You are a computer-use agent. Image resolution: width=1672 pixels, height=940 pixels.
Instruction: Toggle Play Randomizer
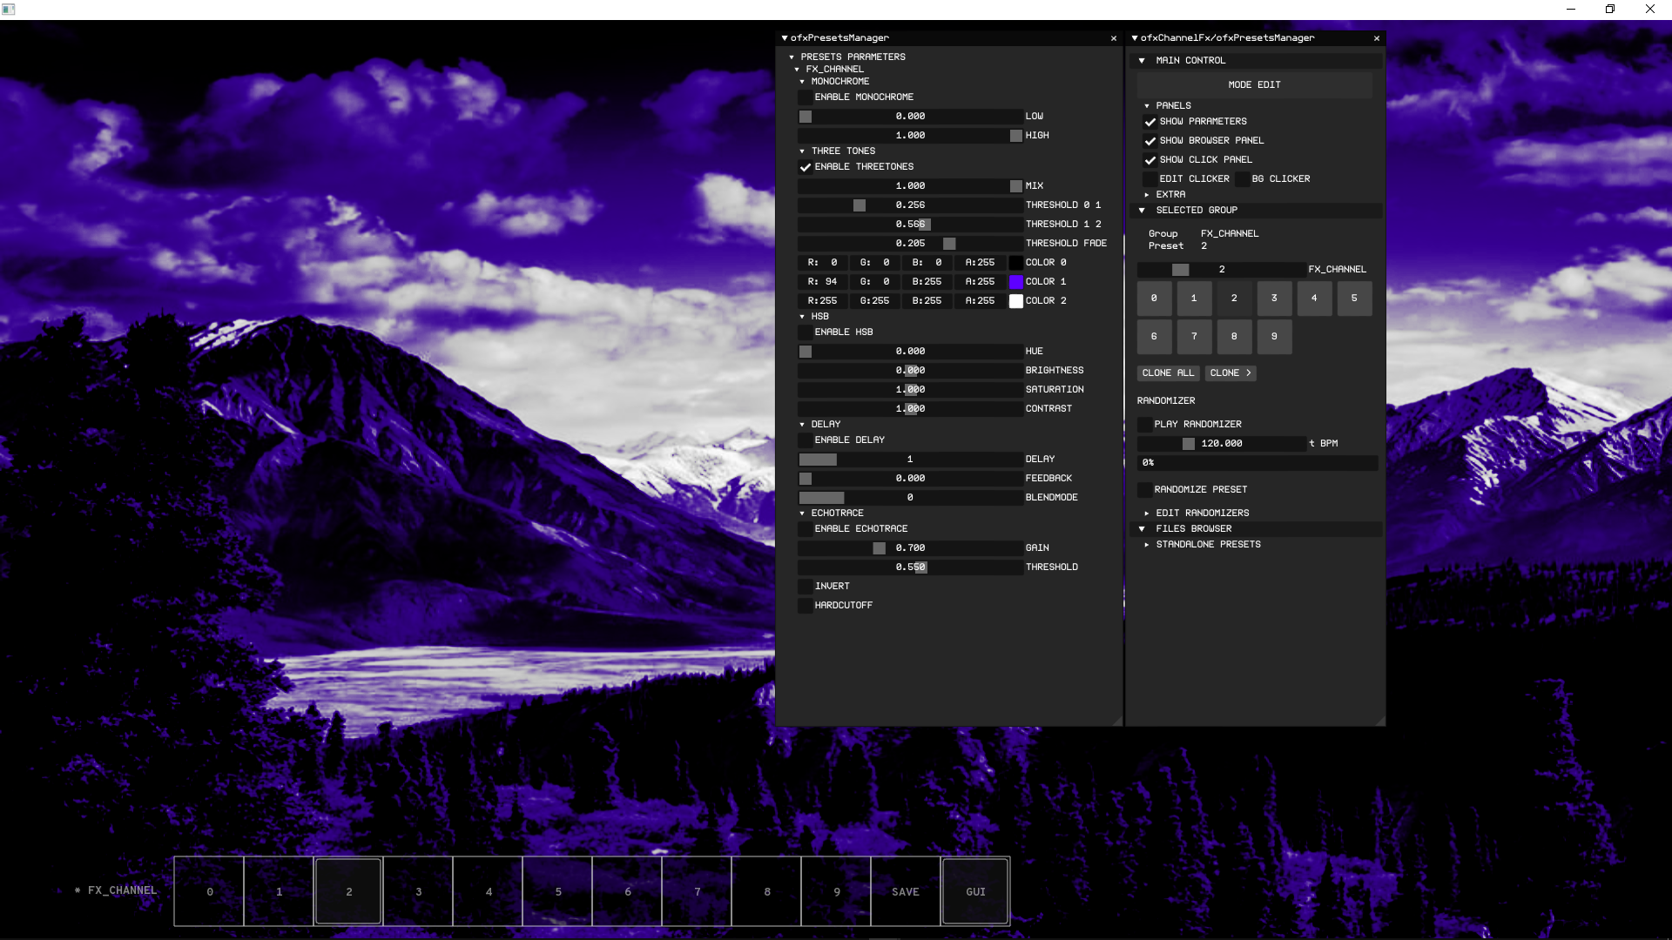coord(1145,425)
